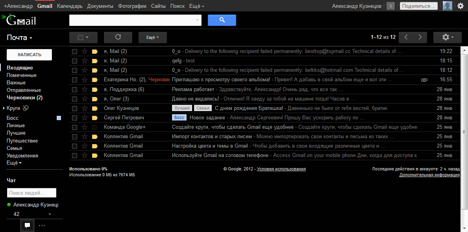Refresh the inbox with the reload icon

[118, 37]
